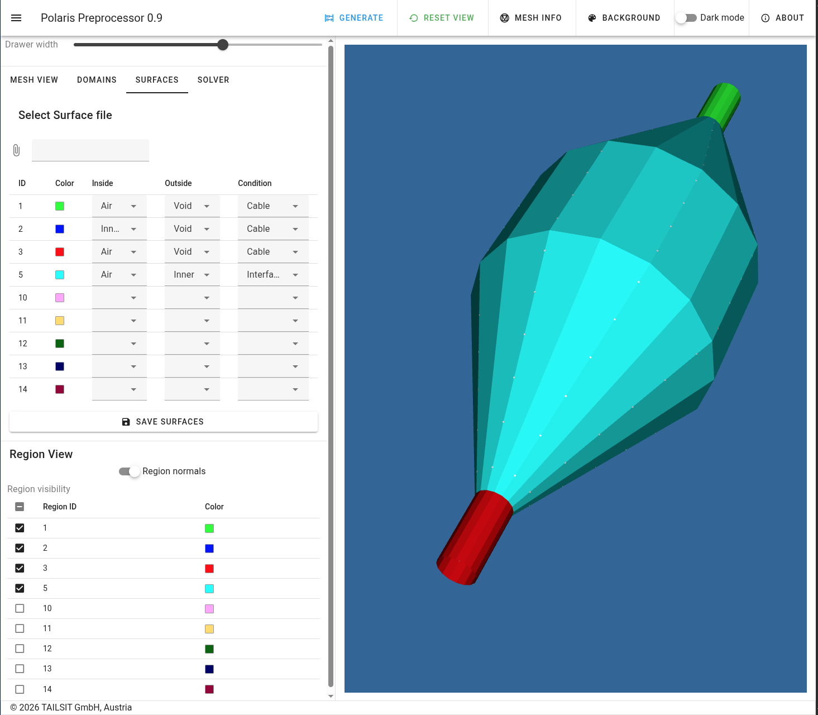Uncheck visibility for region 1
The height and width of the screenshot is (715, 818).
coord(20,528)
